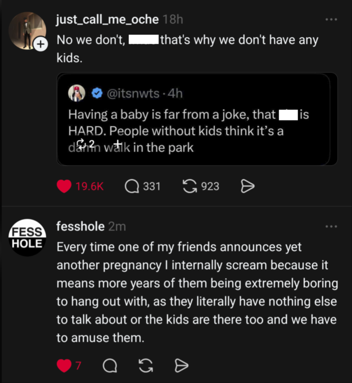
Task: View 923 reposts count
Action: tap(210, 187)
